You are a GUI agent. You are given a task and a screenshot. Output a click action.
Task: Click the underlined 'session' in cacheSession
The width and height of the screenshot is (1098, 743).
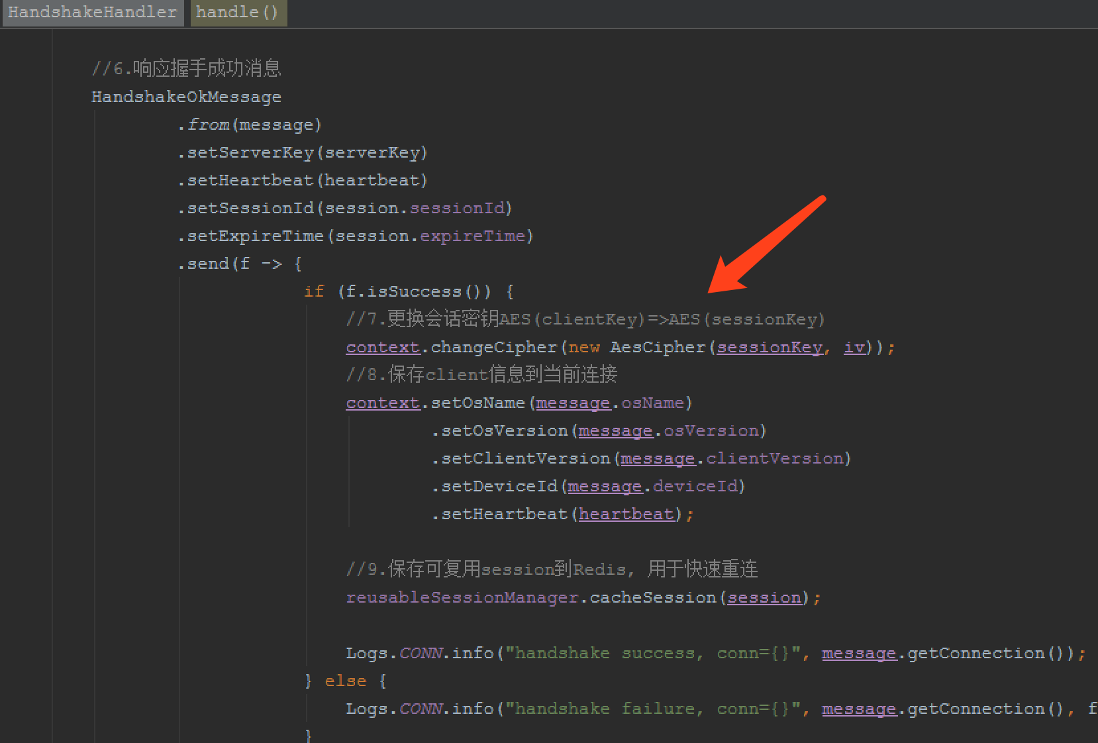pyautogui.click(x=764, y=597)
